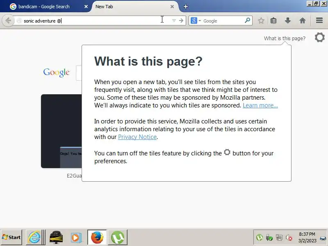This screenshot has height=246, width=328.
Task: Open the Downloads arrow icon
Action: 288,20
